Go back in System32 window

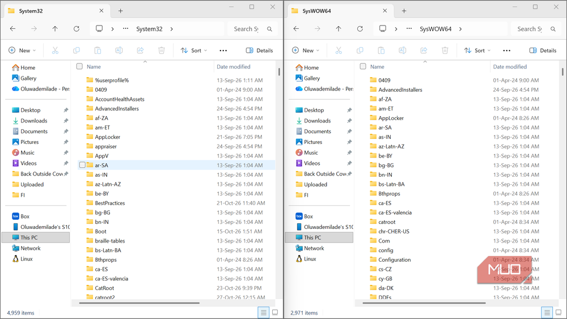pyautogui.click(x=12, y=29)
